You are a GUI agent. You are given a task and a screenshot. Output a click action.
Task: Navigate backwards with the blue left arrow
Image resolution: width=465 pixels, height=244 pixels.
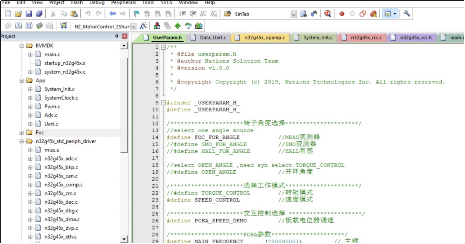pyautogui.click(x=113, y=14)
